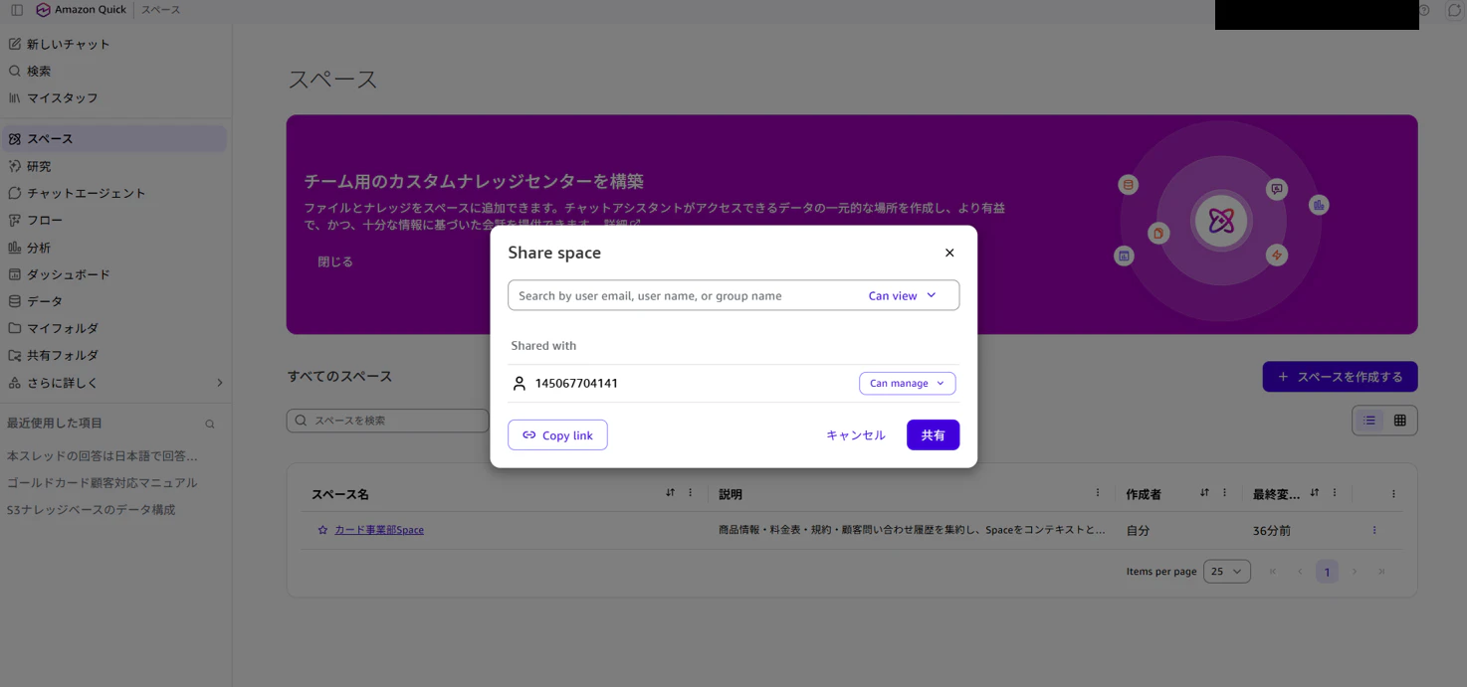Screen dimensions: 1467x687
Task: Sort by 作成者 column arrows
Action: coord(1205,493)
